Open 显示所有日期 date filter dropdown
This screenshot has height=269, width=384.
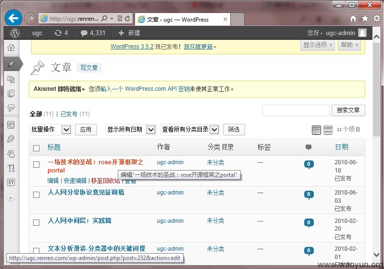coord(131,130)
